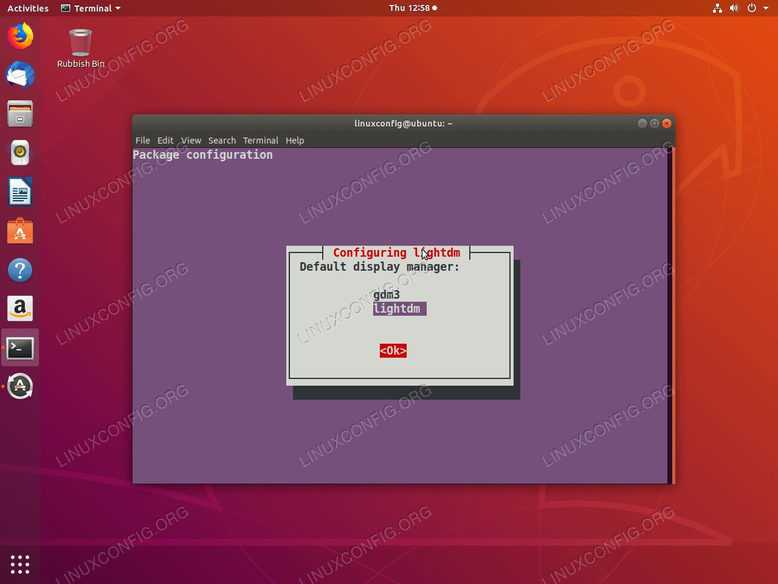778x584 pixels.
Task: Open Software Updater in the dock
Action: coord(20,386)
